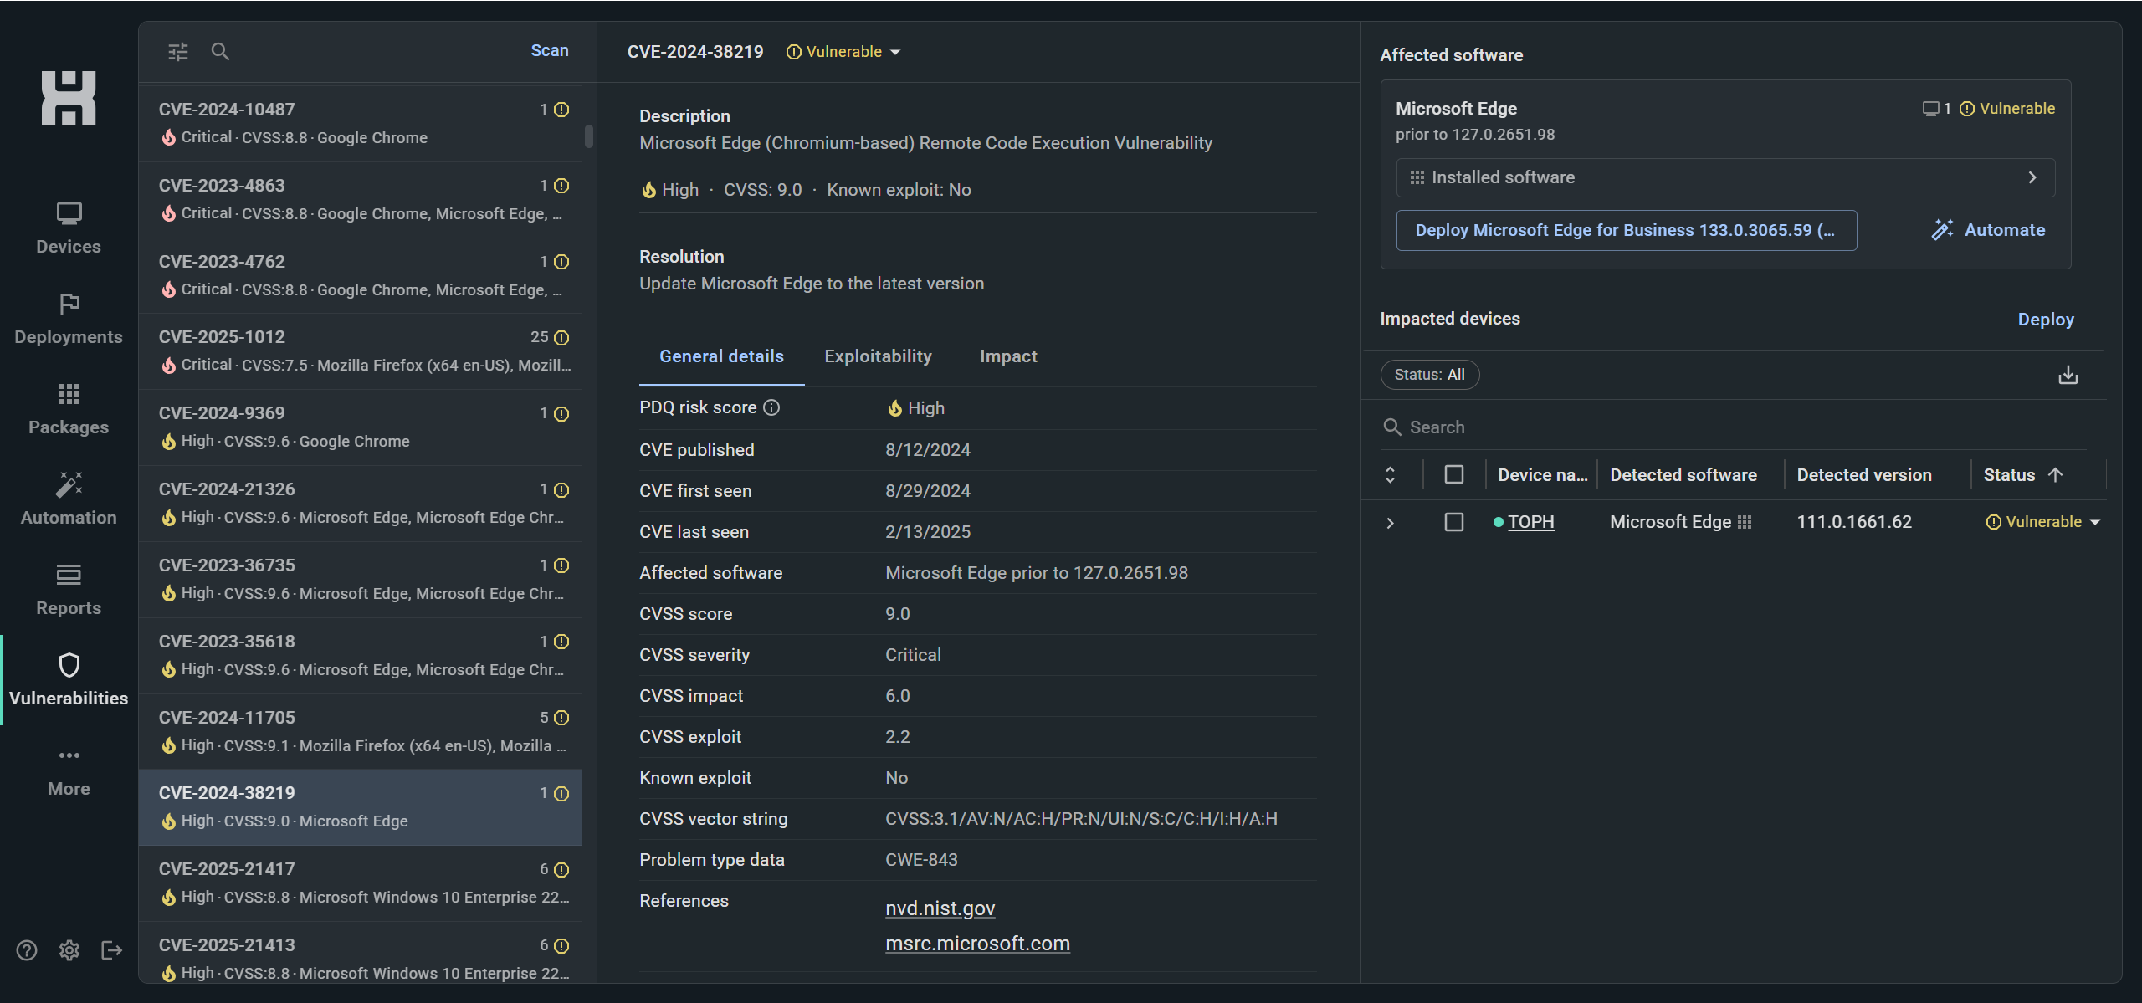
Task: Toggle the select-all devices header checkbox
Action: 1454,475
